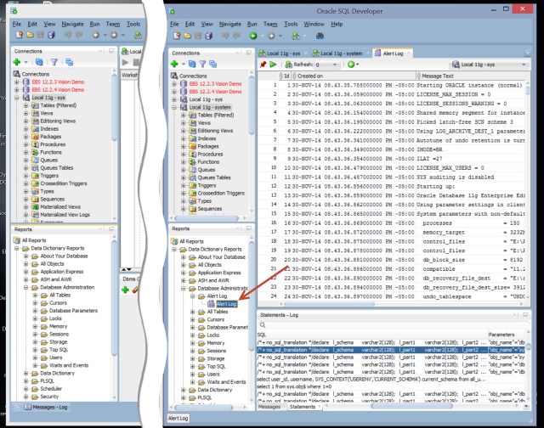544x428 pixels.
Task: Click the gray Forward navigation icon in right window
Action: click(x=271, y=36)
